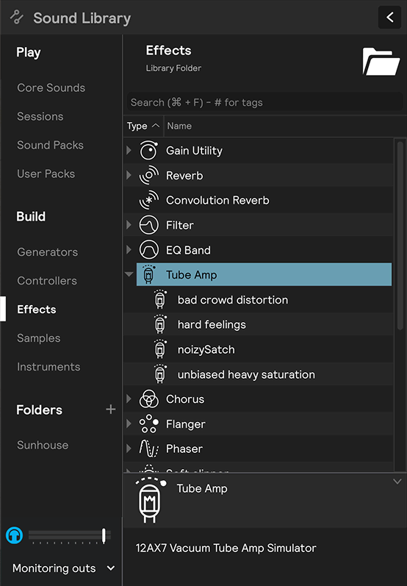
Task: Select the Convolution Reverb label
Action: coord(217,200)
